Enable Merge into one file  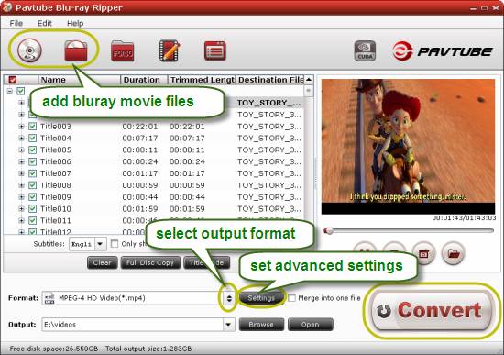[x=291, y=298]
